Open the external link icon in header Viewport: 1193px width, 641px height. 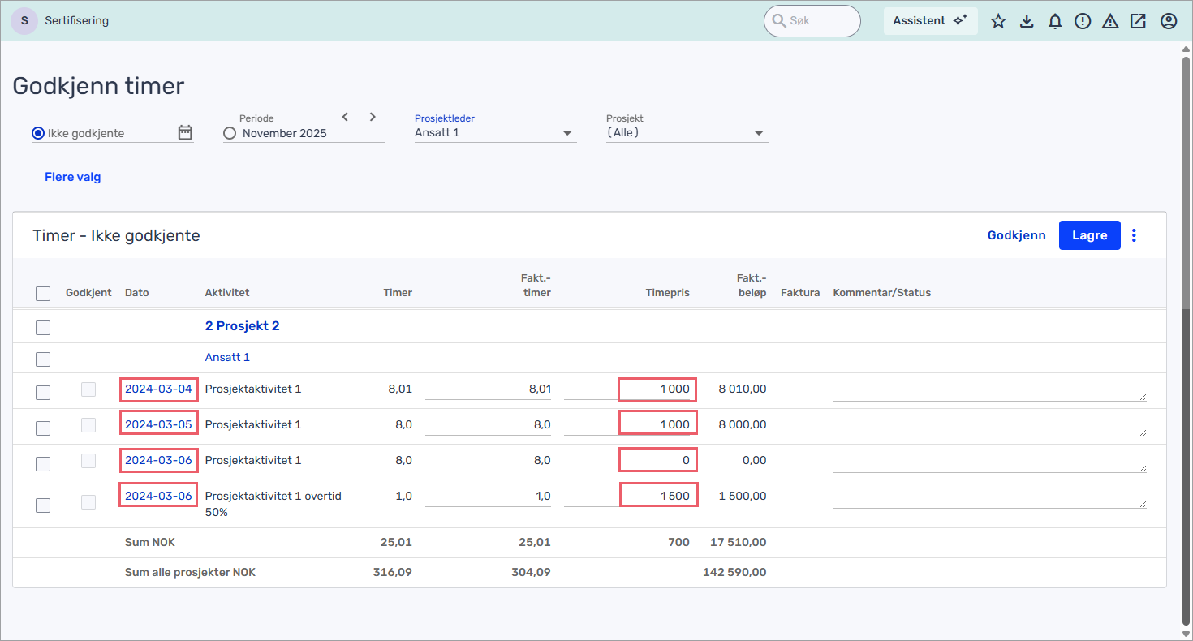pos(1138,22)
